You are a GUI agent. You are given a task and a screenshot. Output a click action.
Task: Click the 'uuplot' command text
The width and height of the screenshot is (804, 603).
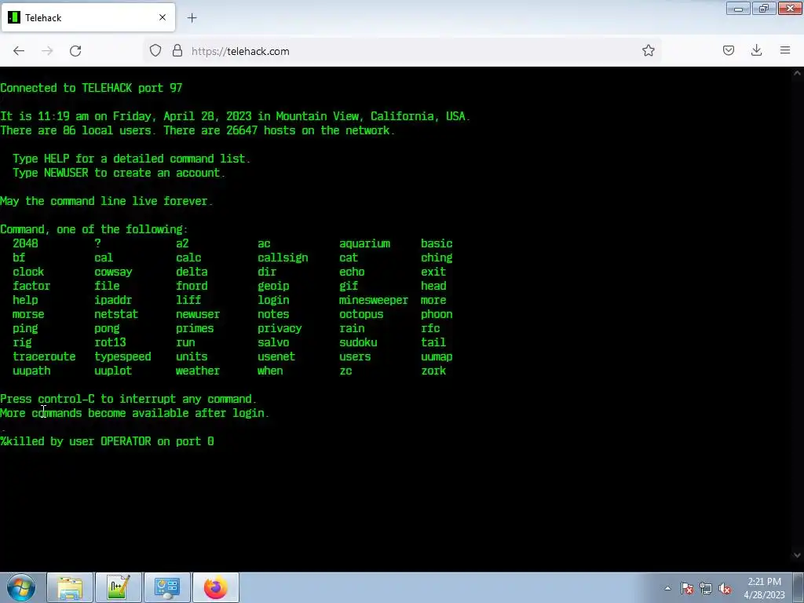(x=113, y=371)
